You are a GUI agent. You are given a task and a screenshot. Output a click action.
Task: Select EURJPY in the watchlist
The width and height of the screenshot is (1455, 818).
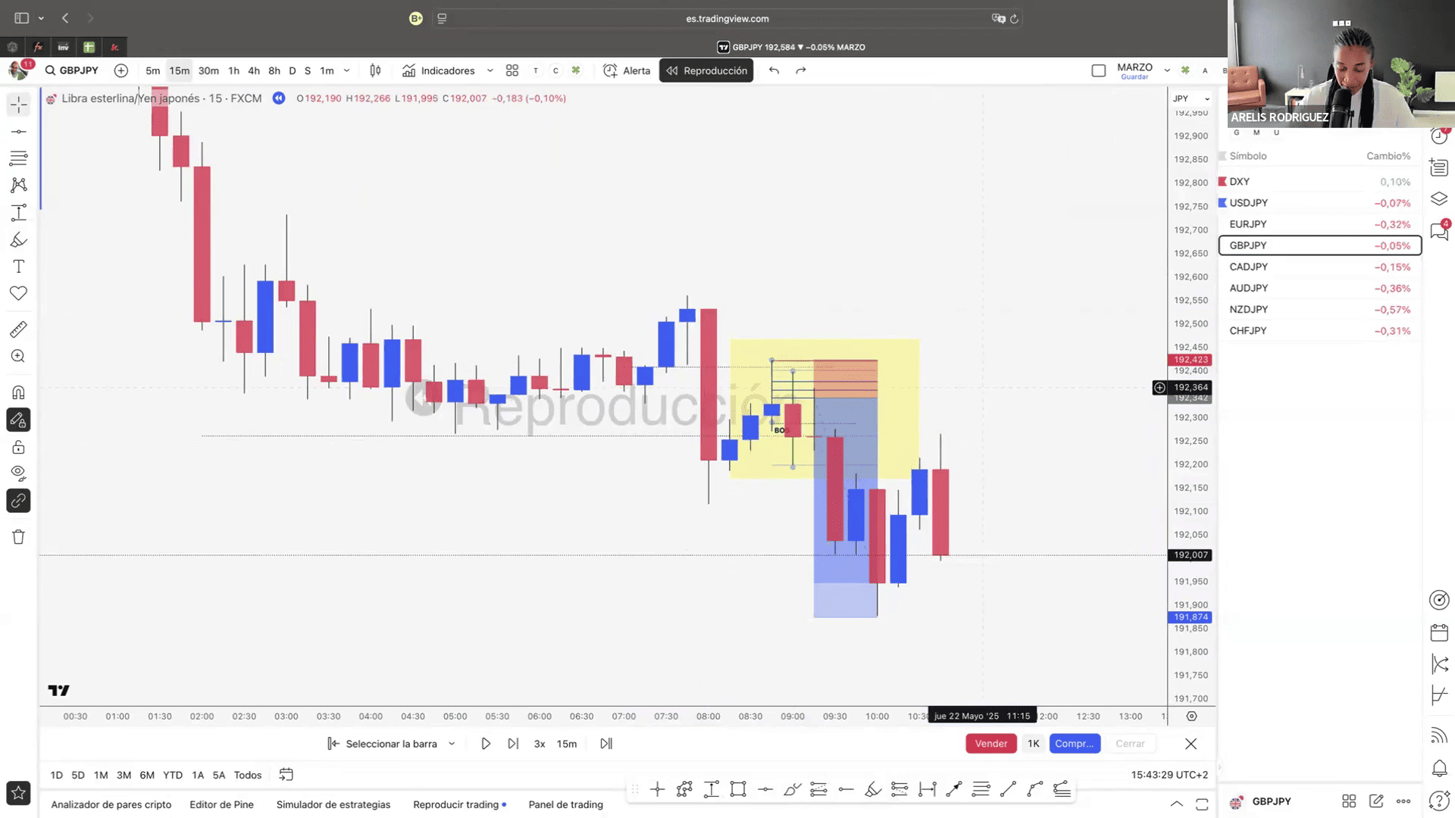click(x=1248, y=224)
